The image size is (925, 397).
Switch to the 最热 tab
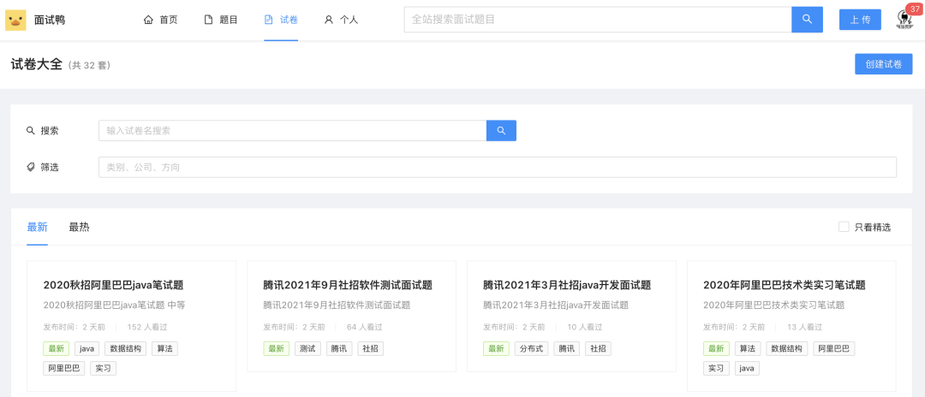[x=79, y=227]
